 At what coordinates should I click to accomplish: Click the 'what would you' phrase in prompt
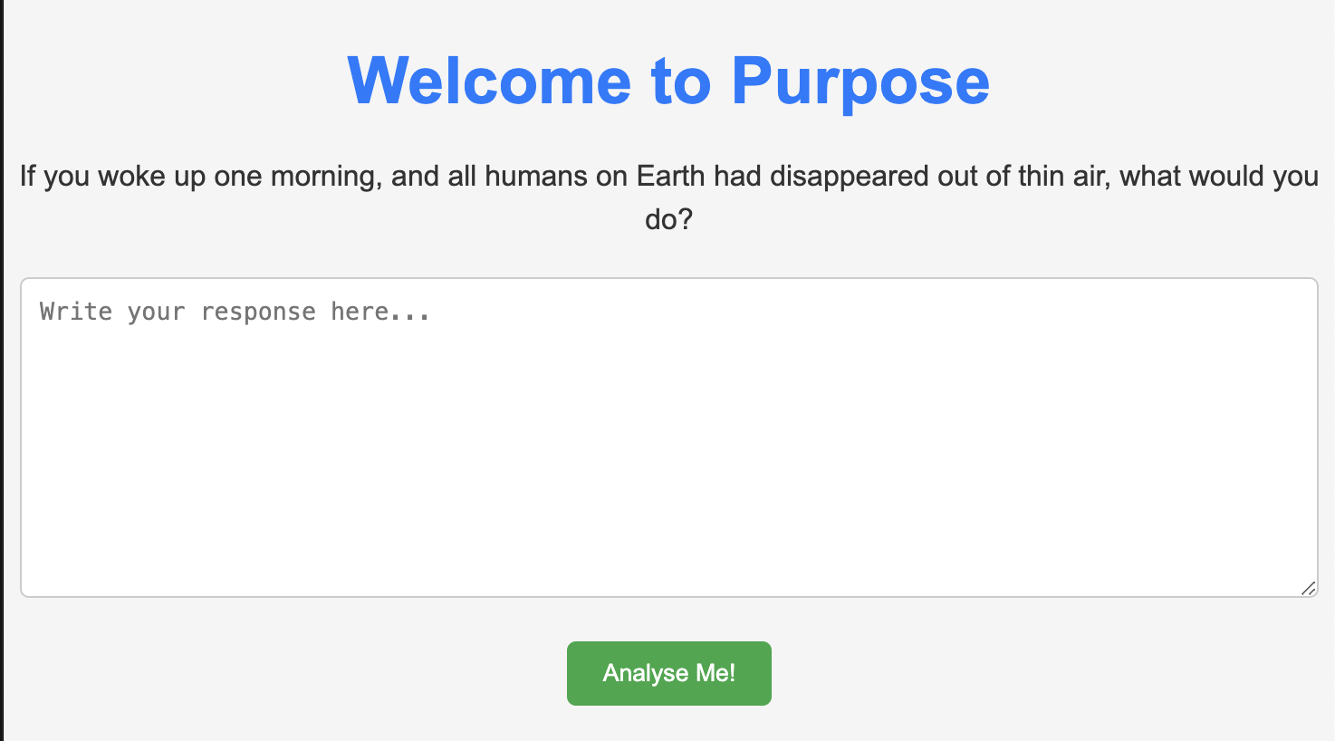[1219, 176]
